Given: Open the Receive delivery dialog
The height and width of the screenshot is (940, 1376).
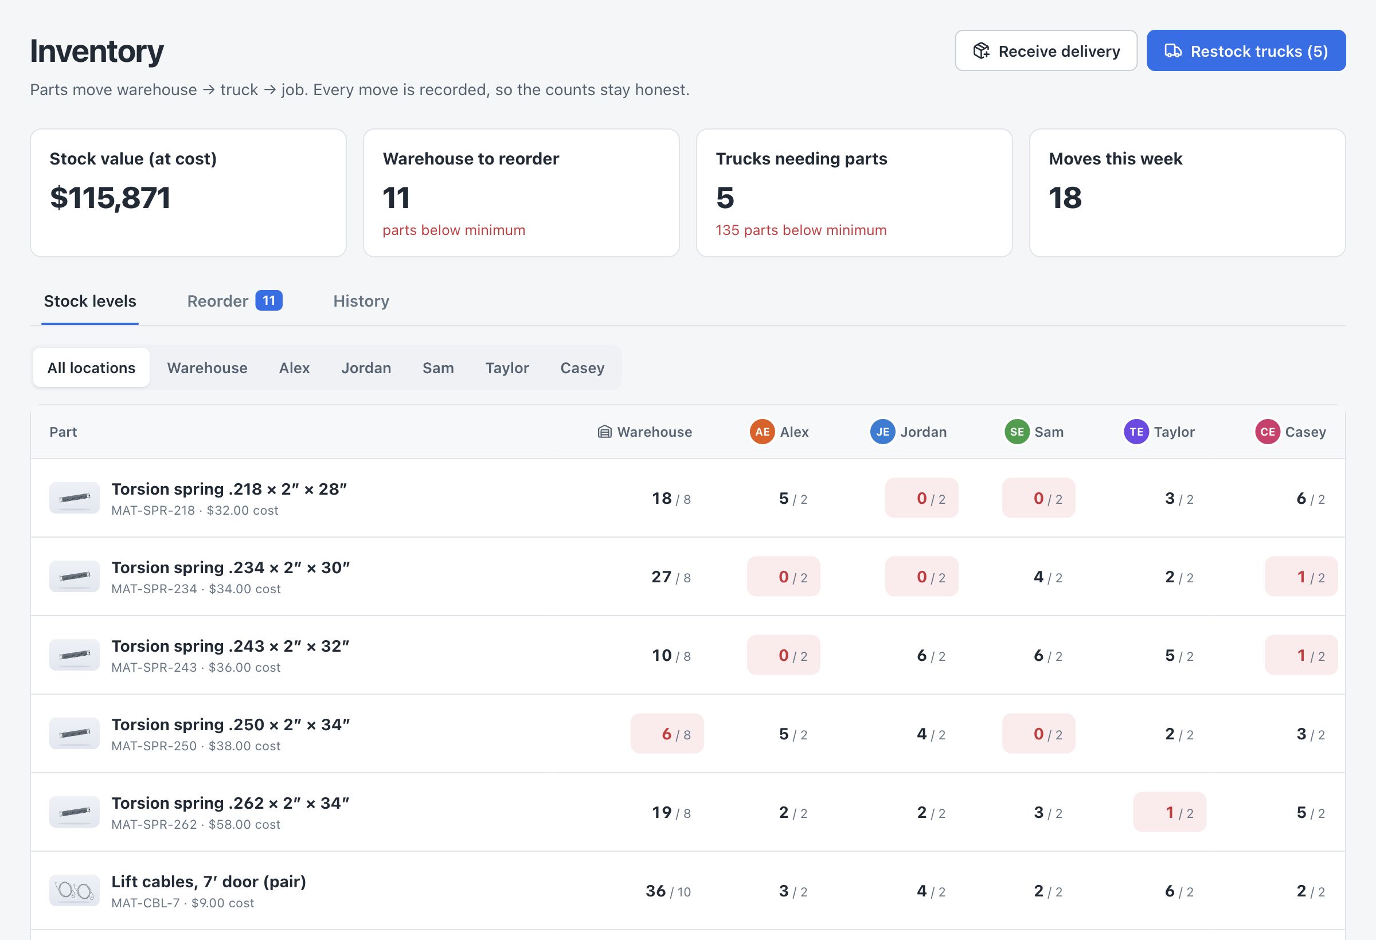Looking at the screenshot, I should click(x=1046, y=51).
